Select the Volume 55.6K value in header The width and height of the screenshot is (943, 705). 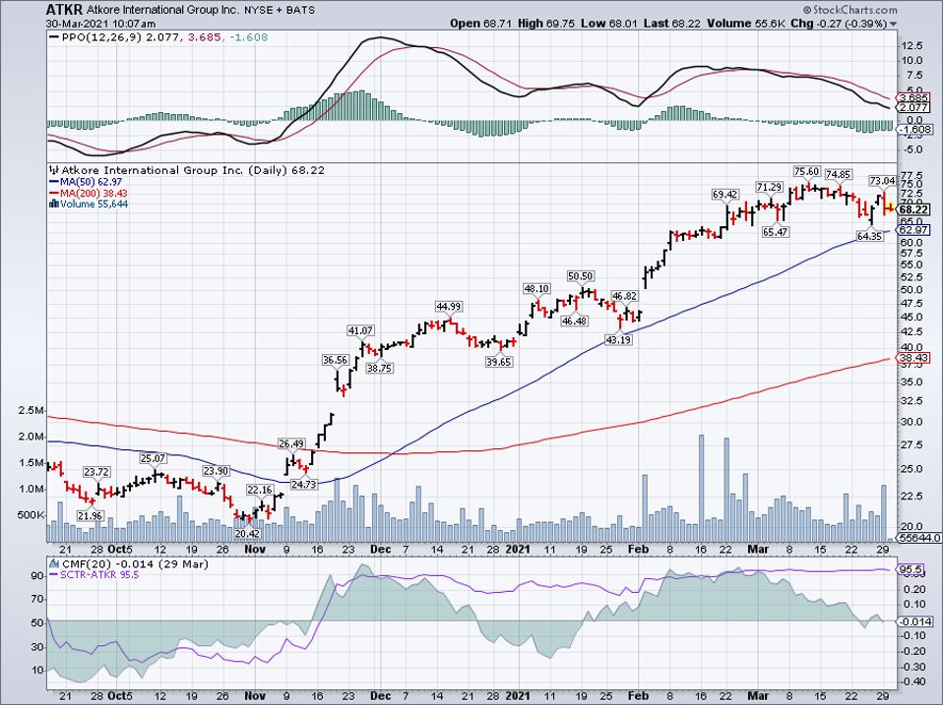click(x=745, y=24)
